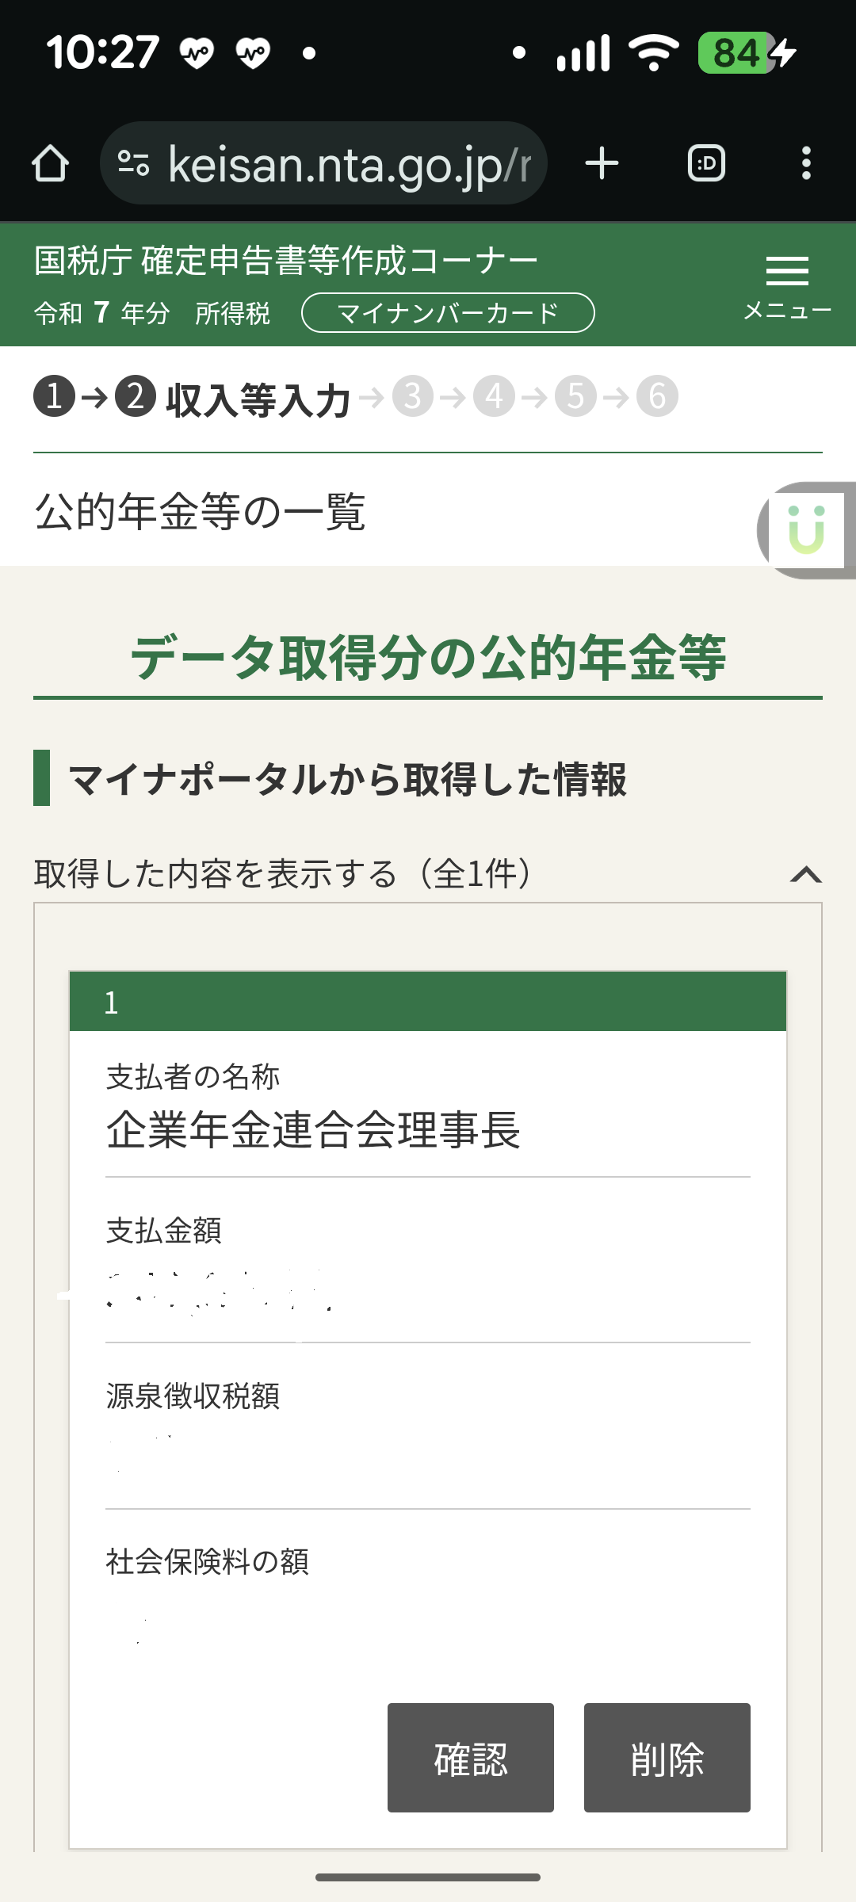Tap the step 3 circle indicator
Screen dimensions: 856x1902
413,396
